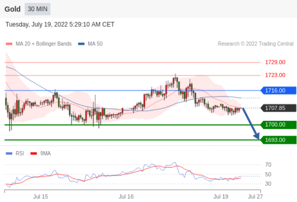
Task: Click the Research © 2022 Trading Central credit
Action: pyautogui.click(x=256, y=44)
